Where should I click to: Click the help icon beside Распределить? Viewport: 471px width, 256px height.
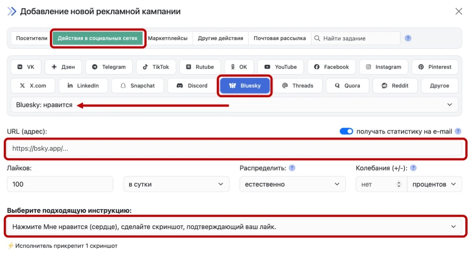292,168
